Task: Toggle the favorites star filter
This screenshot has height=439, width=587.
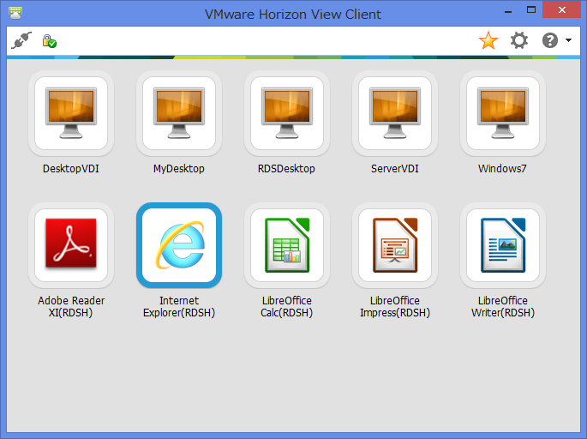Action: [x=488, y=40]
